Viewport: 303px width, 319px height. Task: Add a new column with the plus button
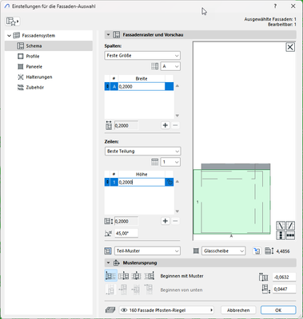tap(165, 125)
